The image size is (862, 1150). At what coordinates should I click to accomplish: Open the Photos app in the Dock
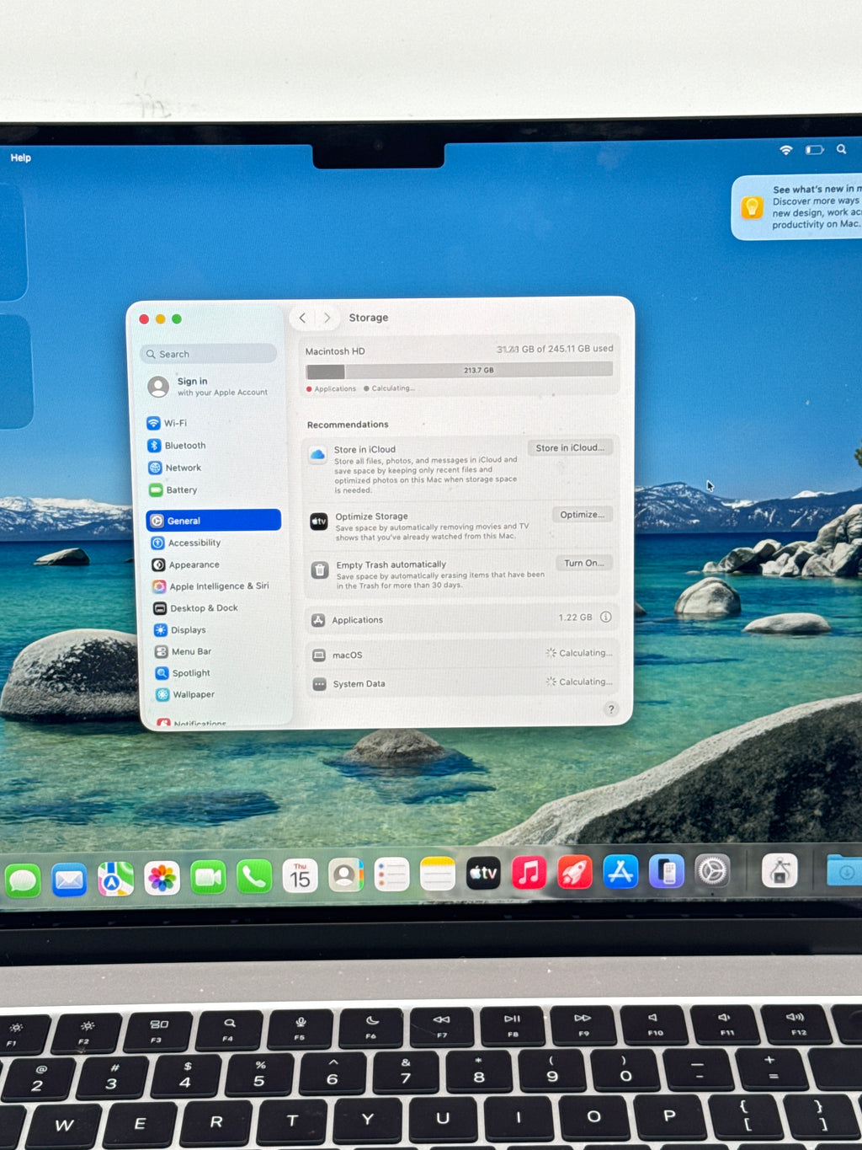point(162,879)
